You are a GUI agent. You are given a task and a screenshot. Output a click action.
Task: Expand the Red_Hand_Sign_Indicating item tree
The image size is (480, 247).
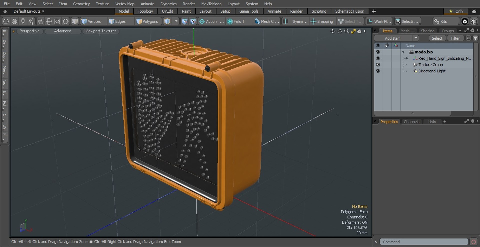coord(407,58)
